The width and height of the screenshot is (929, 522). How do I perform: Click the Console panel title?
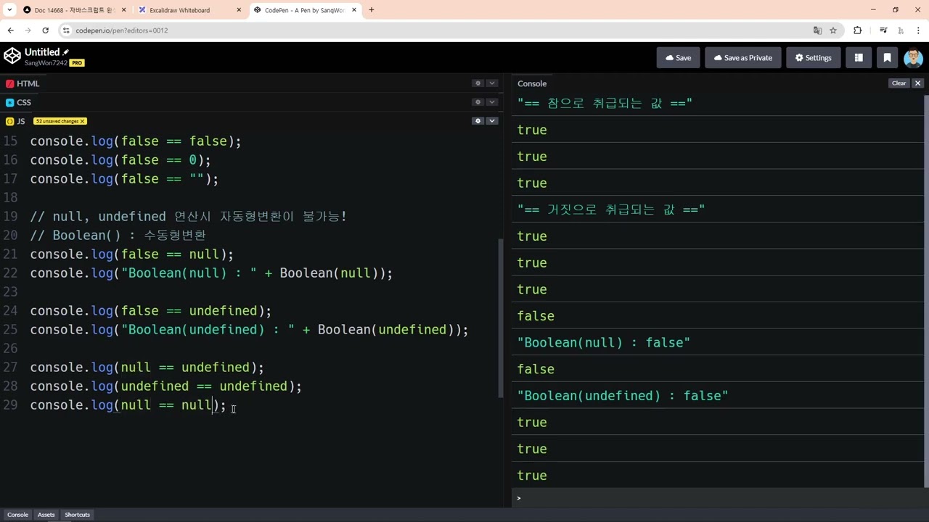point(532,83)
